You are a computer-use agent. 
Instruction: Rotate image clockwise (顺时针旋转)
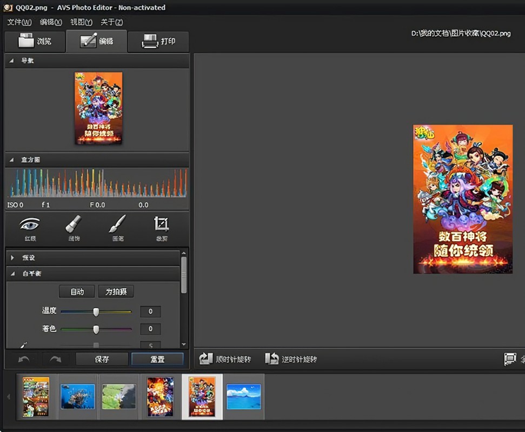pyautogui.click(x=225, y=359)
